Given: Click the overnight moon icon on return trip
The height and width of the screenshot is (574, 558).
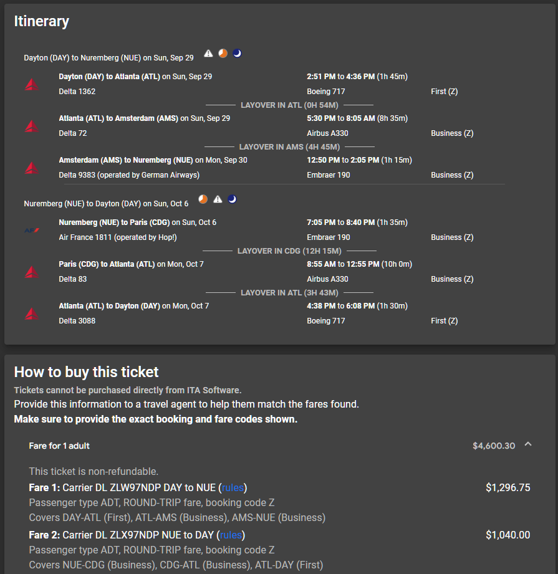Looking at the screenshot, I should pos(232,199).
